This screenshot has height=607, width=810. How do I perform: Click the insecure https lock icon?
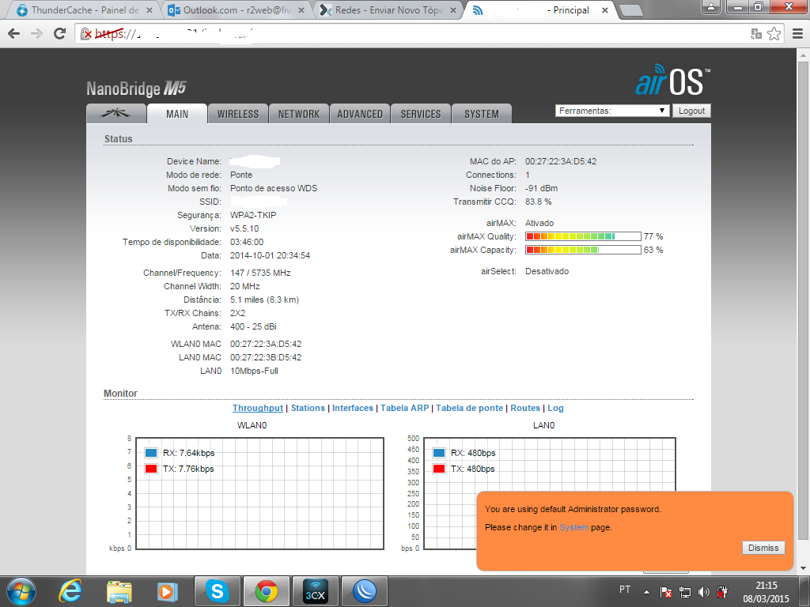(85, 34)
